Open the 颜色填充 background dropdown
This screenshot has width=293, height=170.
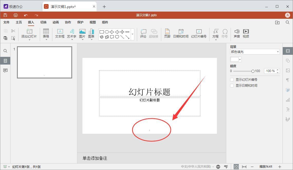[x=255, y=52]
